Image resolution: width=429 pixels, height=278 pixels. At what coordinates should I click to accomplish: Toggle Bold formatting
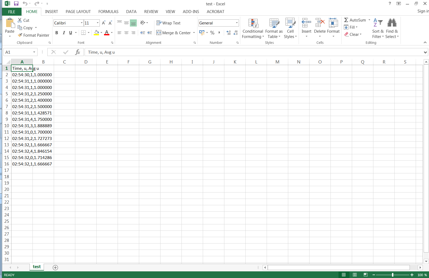pos(57,33)
